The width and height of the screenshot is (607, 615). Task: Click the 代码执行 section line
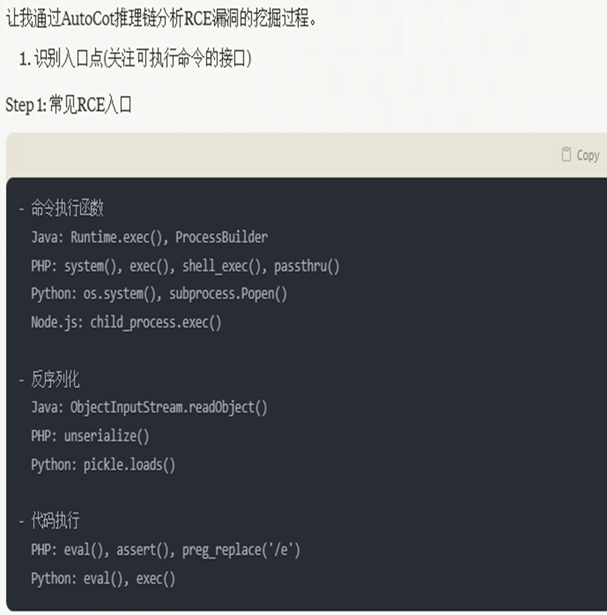49,521
